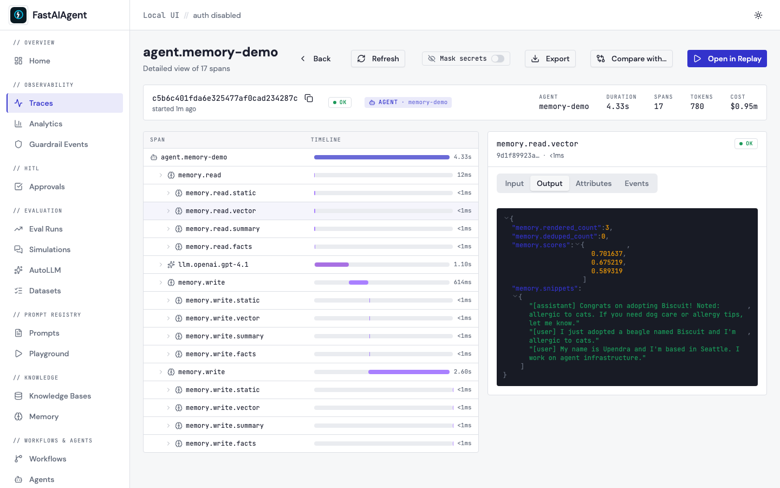The height and width of the screenshot is (488, 780).
Task: Click the llm.openai.gpt-4.1 timeline bar
Action: 331,265
